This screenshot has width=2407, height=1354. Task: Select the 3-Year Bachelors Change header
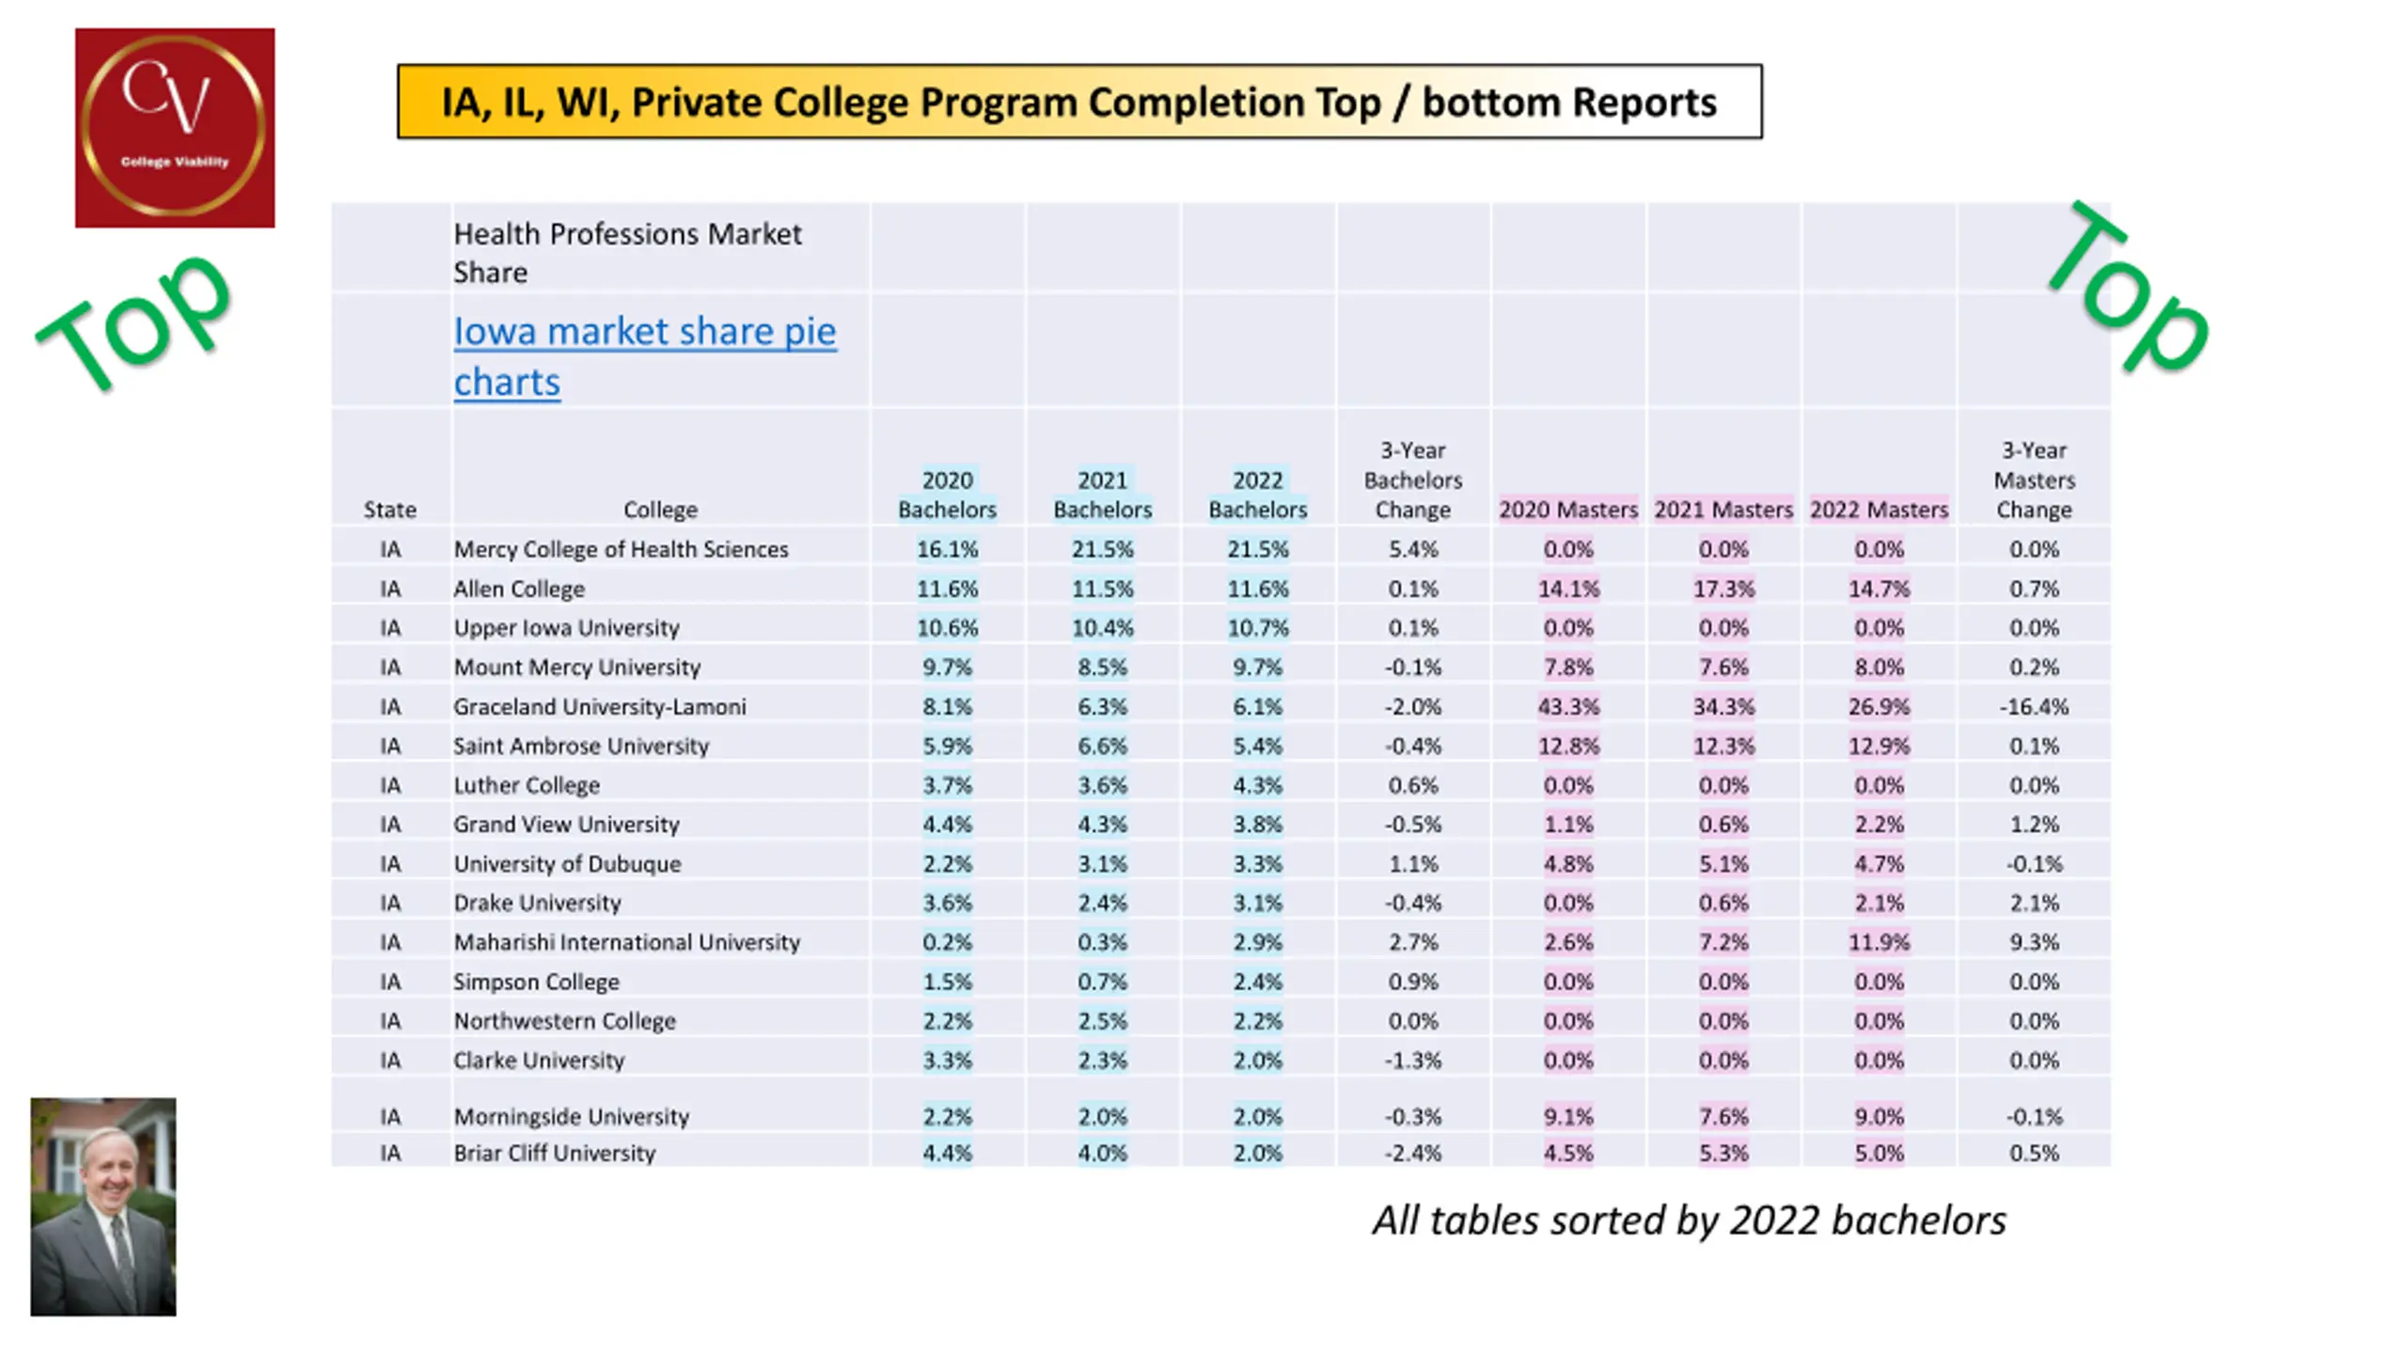[x=1412, y=480]
